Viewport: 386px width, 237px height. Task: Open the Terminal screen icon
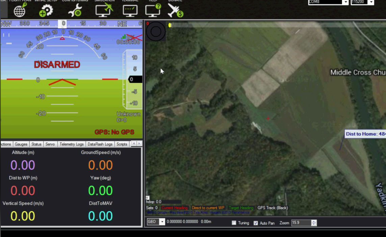click(130, 11)
